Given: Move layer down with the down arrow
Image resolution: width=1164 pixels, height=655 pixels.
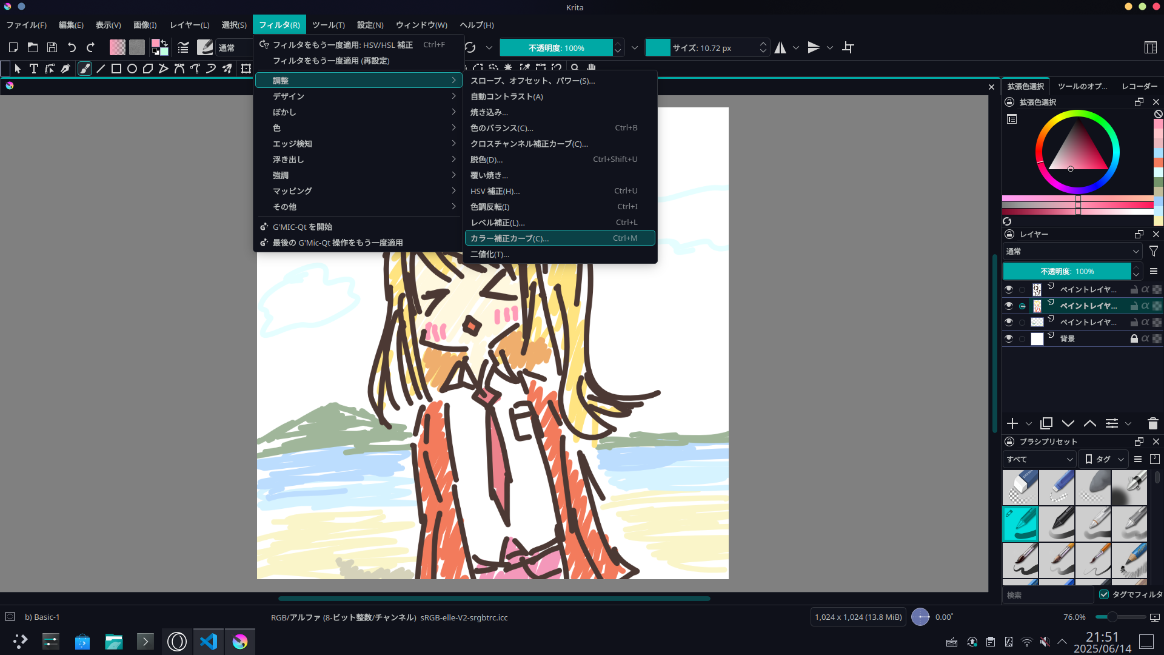Looking at the screenshot, I should pyautogui.click(x=1068, y=423).
